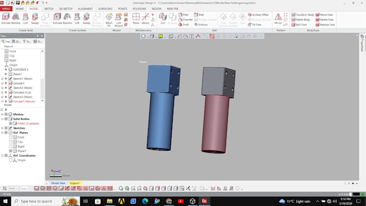Select the Split Face tool
Image resolution: width=366 pixels, height=206 pixels.
coord(299,25)
